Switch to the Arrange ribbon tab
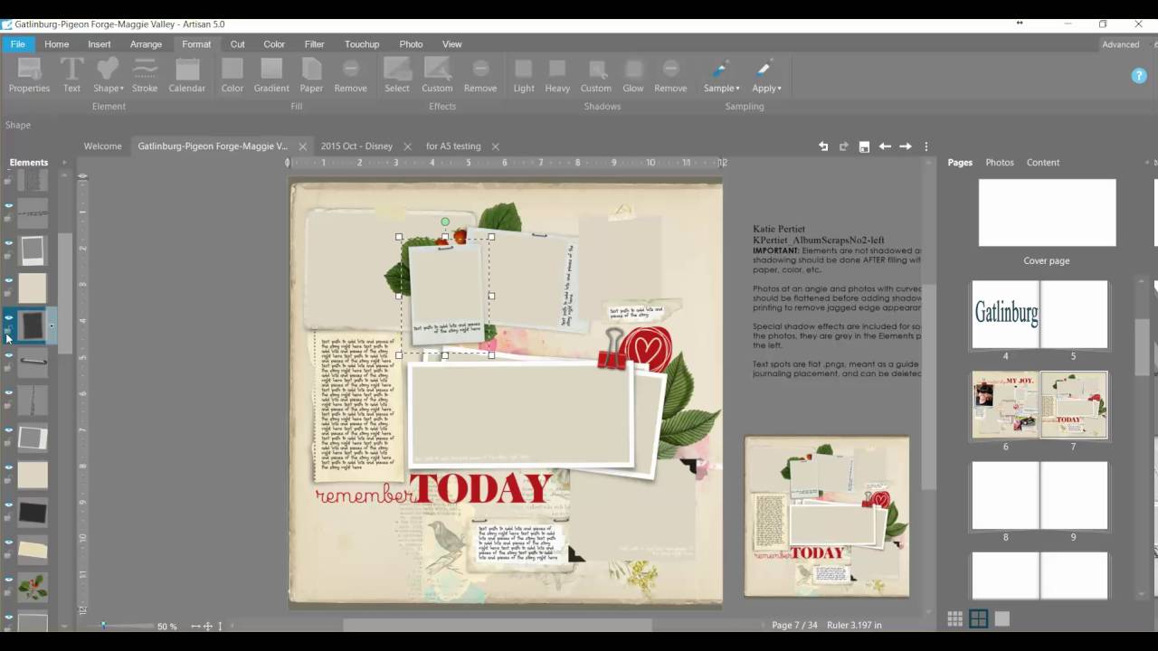The width and height of the screenshot is (1158, 651). click(x=146, y=44)
